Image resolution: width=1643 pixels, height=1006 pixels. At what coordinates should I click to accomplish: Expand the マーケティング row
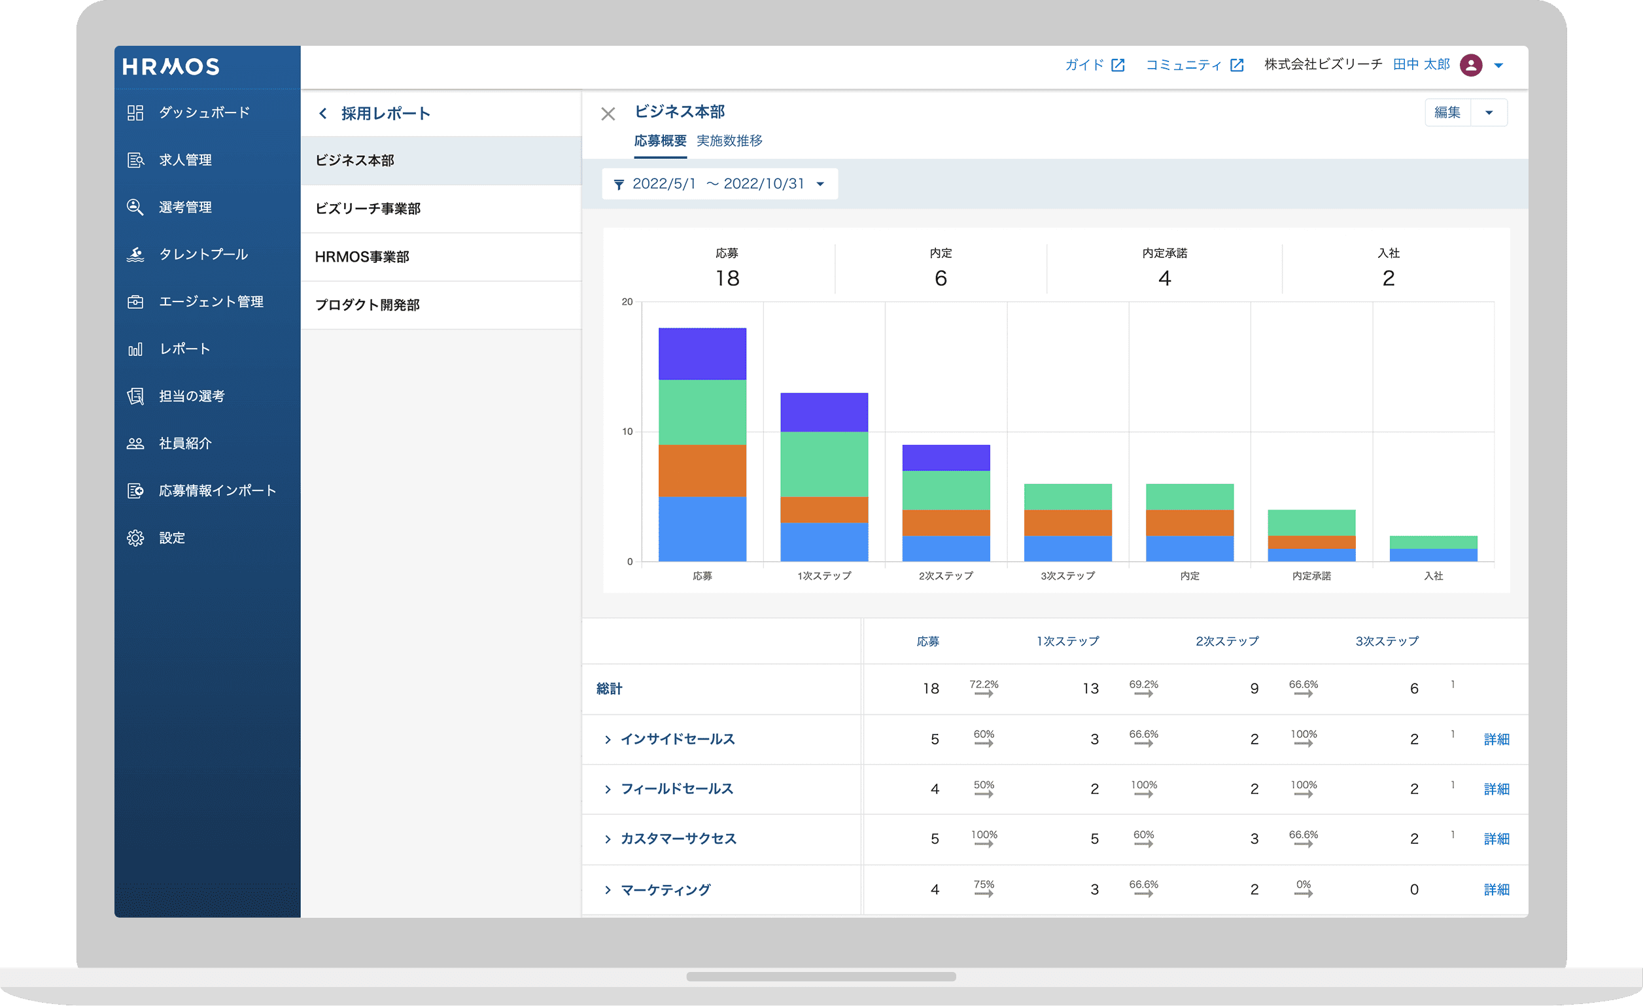(x=608, y=890)
